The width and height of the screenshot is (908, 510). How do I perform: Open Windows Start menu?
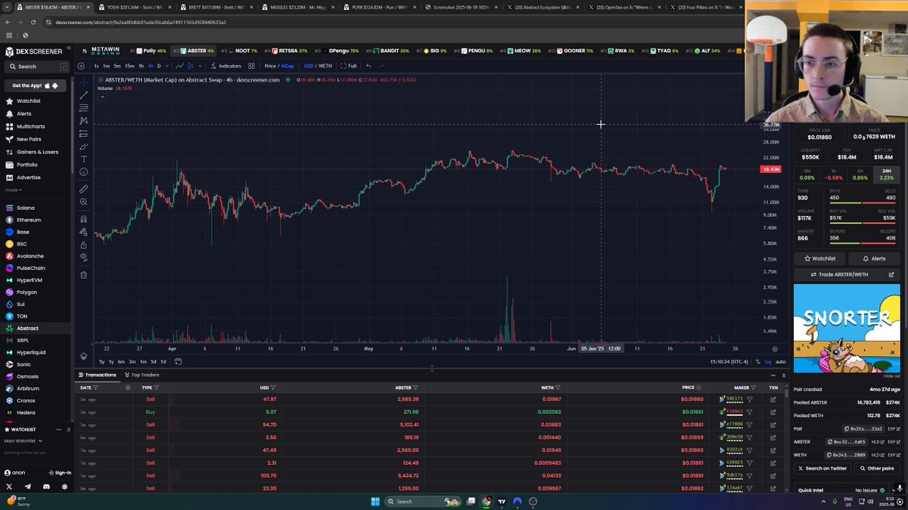[375, 501]
